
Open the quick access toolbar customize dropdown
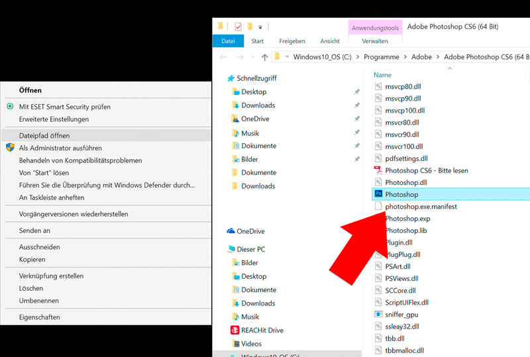260,27
